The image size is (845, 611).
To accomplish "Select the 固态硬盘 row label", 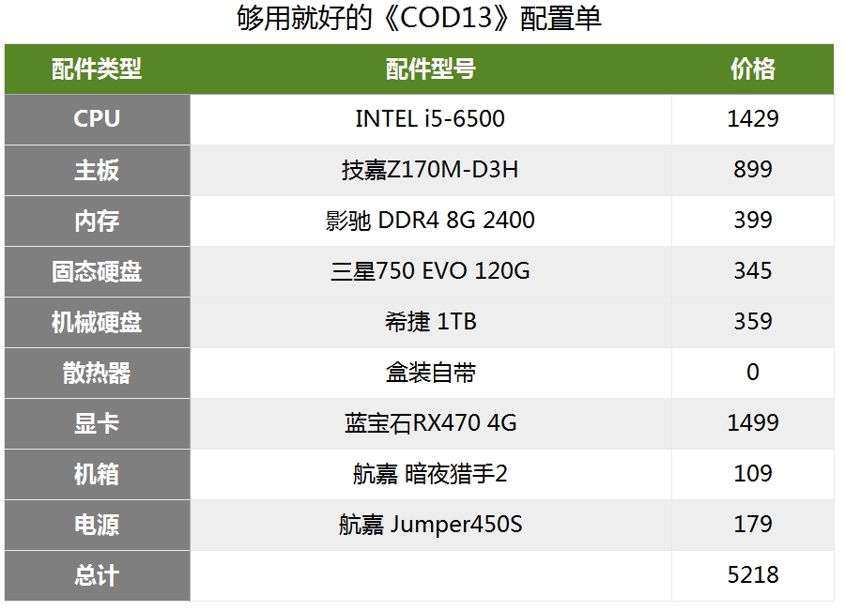I will click(x=97, y=271).
